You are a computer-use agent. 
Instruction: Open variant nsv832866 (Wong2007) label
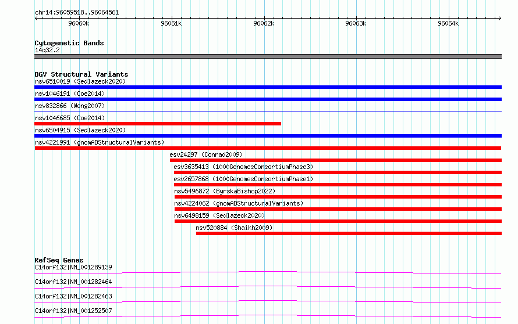[x=70, y=106]
